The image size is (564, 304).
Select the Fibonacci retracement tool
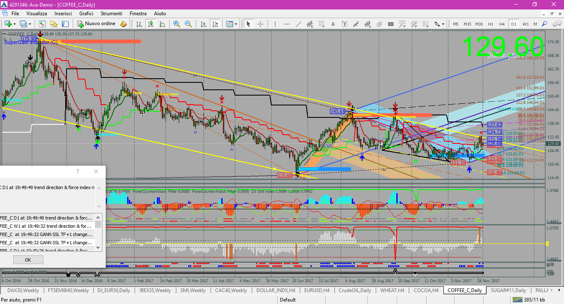(x=321, y=24)
